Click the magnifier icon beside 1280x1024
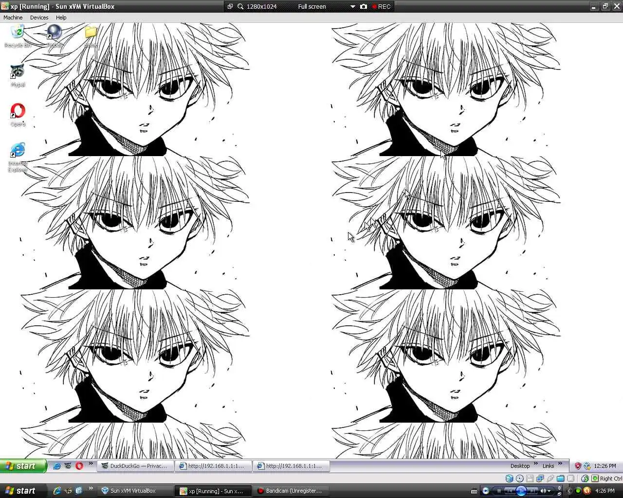Screen dimensions: 623x498 coord(240,6)
